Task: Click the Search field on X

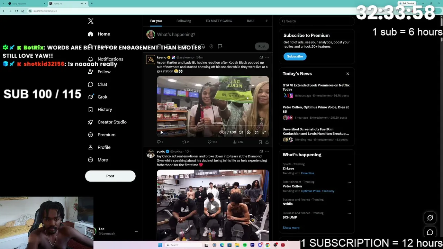Action: click(317, 21)
